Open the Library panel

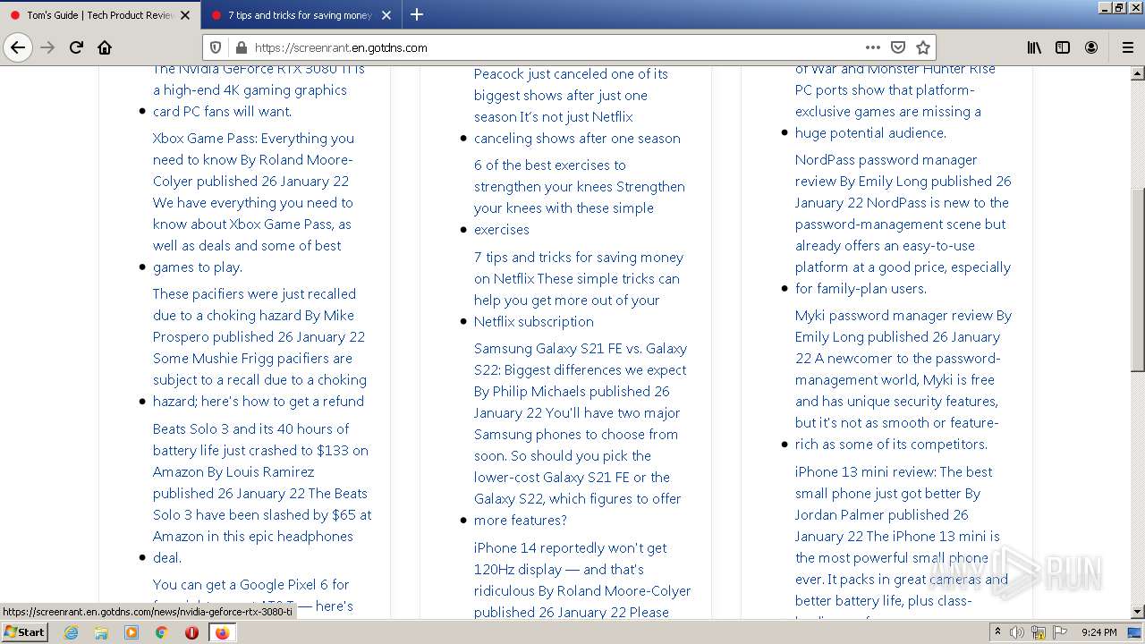[x=1034, y=47]
